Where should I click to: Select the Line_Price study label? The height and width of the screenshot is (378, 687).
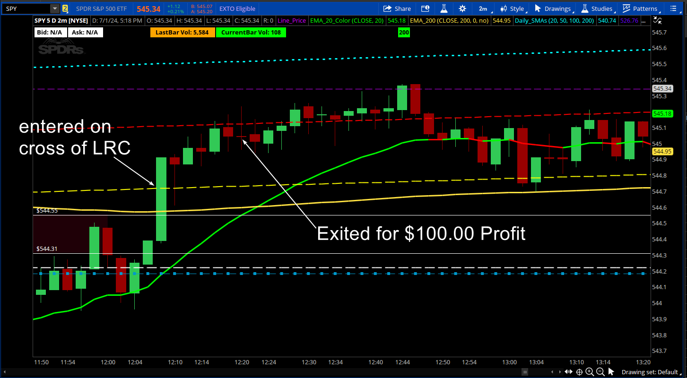pos(292,21)
